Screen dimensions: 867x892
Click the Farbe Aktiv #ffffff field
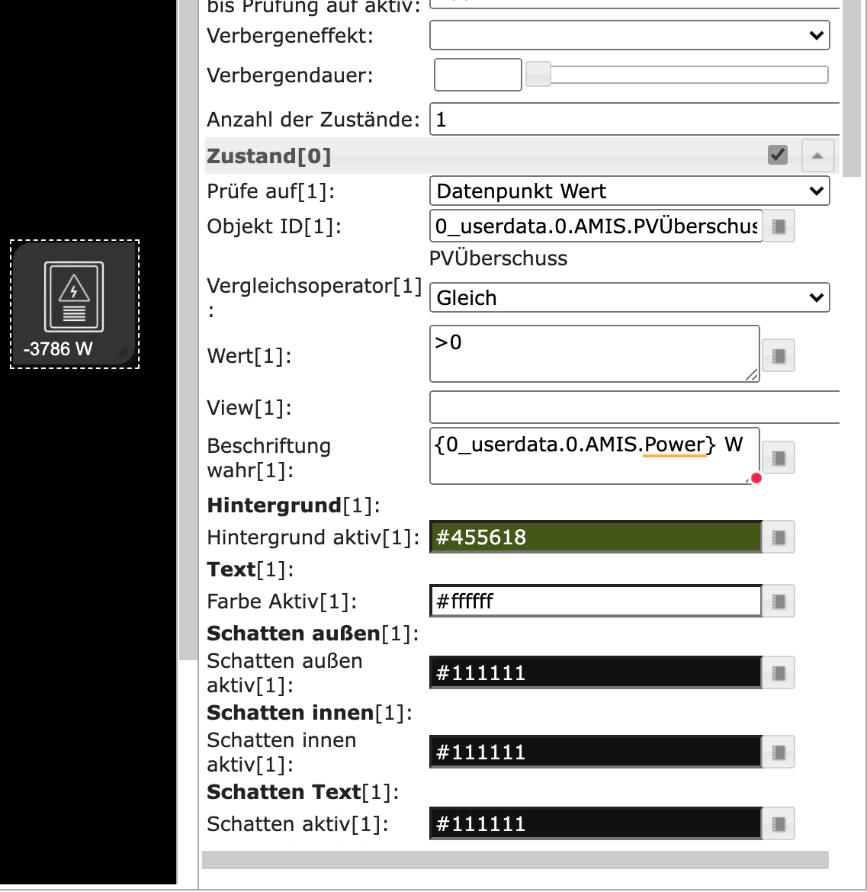coord(596,602)
